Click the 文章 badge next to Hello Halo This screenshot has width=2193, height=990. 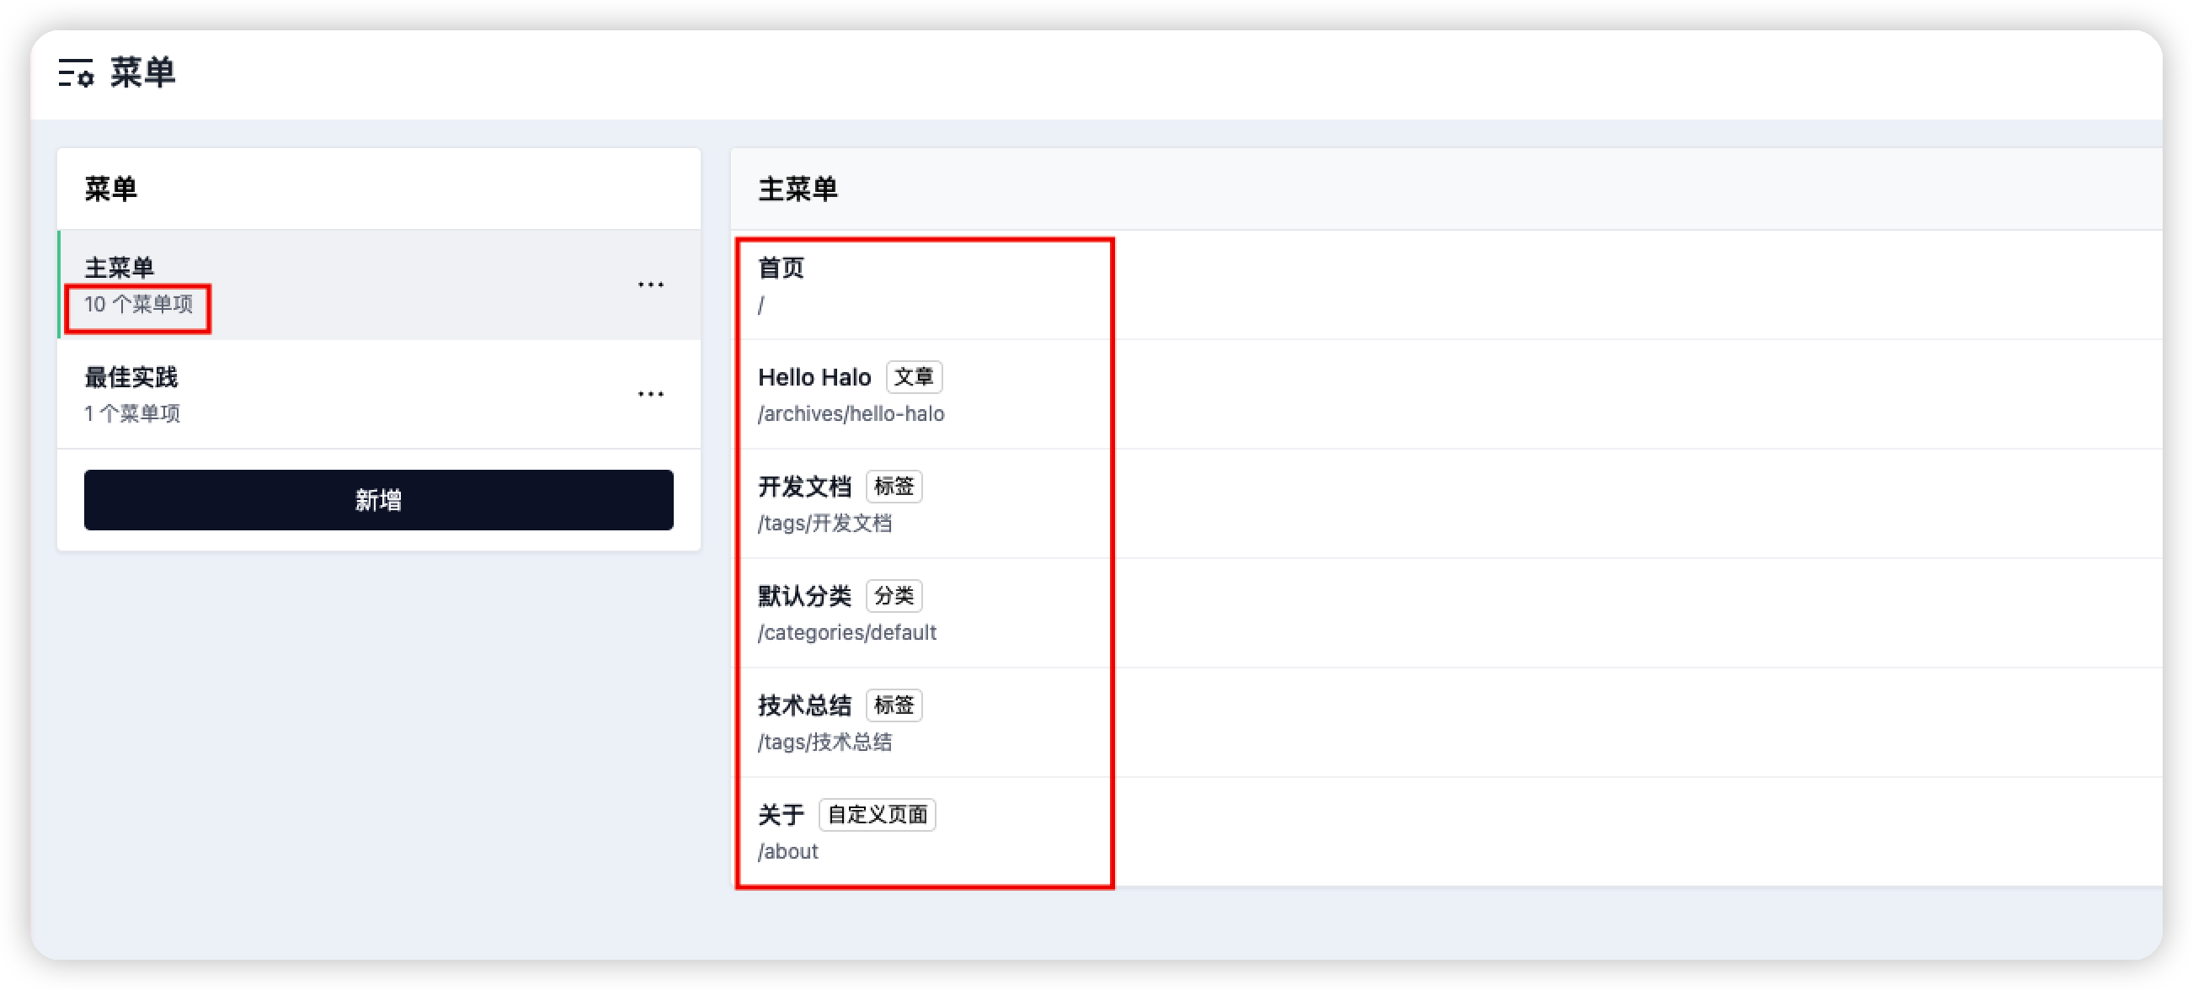(915, 376)
